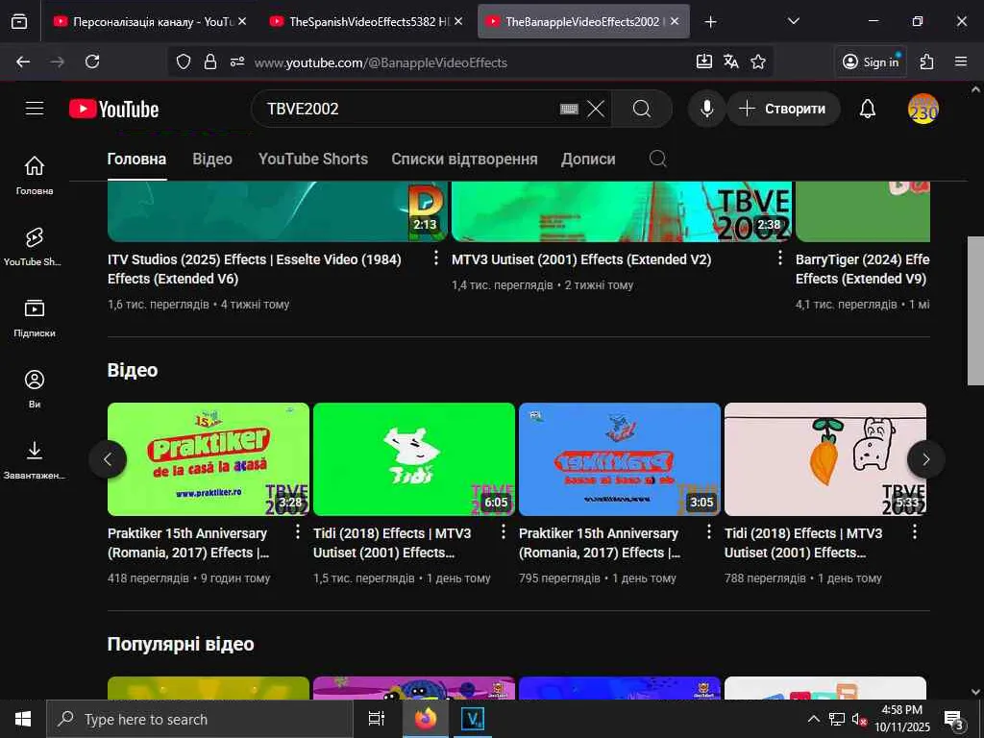Open the BarryTiger (2024) Effects video title
The image size is (984, 738).
[862, 269]
